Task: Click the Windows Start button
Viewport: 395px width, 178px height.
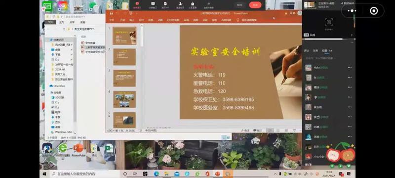Action: [x=44, y=174]
